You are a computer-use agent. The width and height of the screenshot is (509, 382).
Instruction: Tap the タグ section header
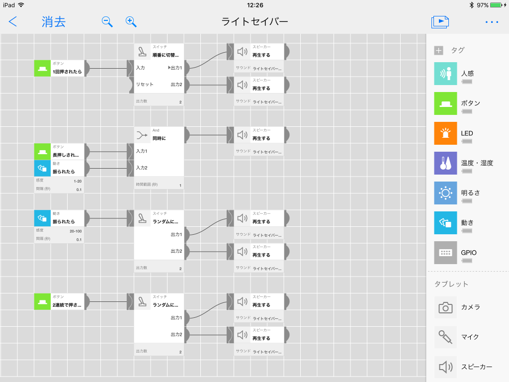[458, 50]
